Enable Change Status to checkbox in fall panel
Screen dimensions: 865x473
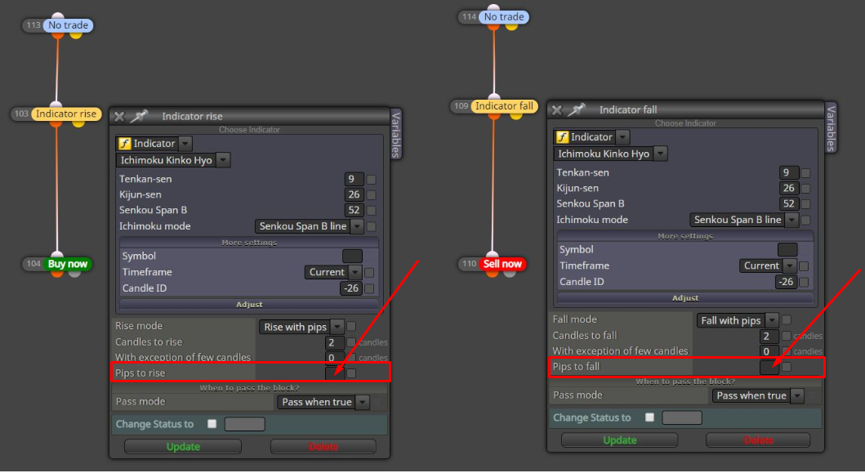[649, 417]
